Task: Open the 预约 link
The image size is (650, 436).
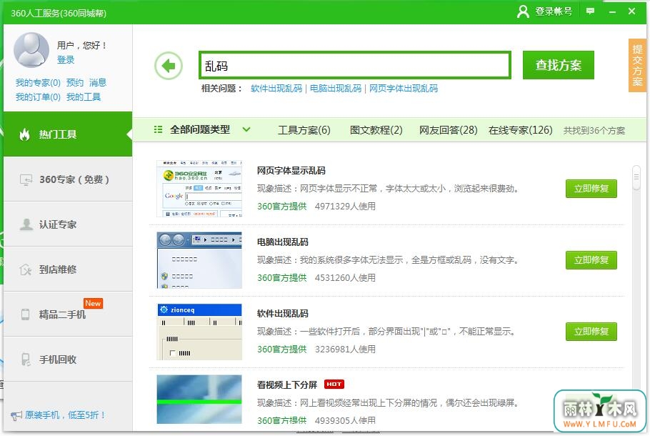Action: [x=75, y=82]
